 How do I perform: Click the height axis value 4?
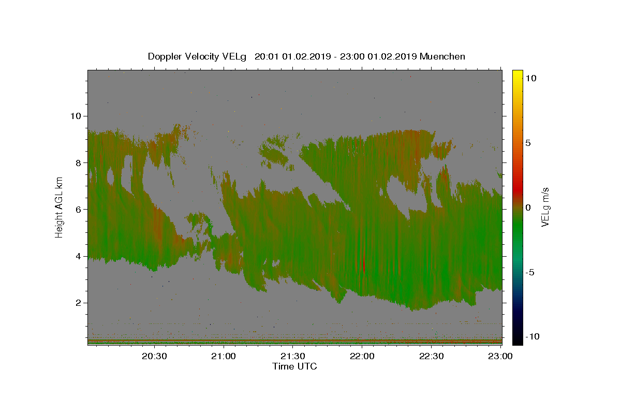coord(78,256)
